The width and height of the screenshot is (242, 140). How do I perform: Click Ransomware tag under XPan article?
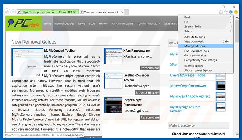[x=150, y=68]
